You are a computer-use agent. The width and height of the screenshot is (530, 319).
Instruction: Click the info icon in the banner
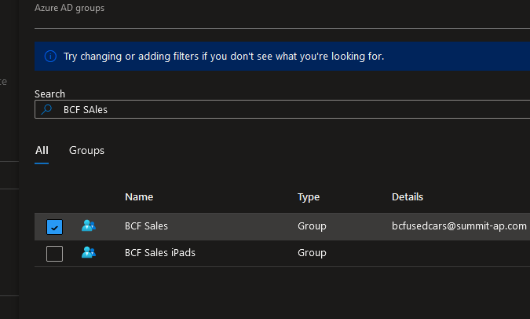(50, 56)
